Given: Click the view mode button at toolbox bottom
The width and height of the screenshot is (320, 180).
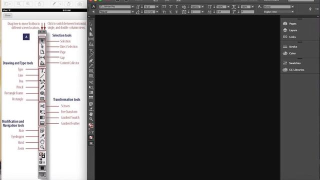Looking at the screenshot, I should [91, 143].
